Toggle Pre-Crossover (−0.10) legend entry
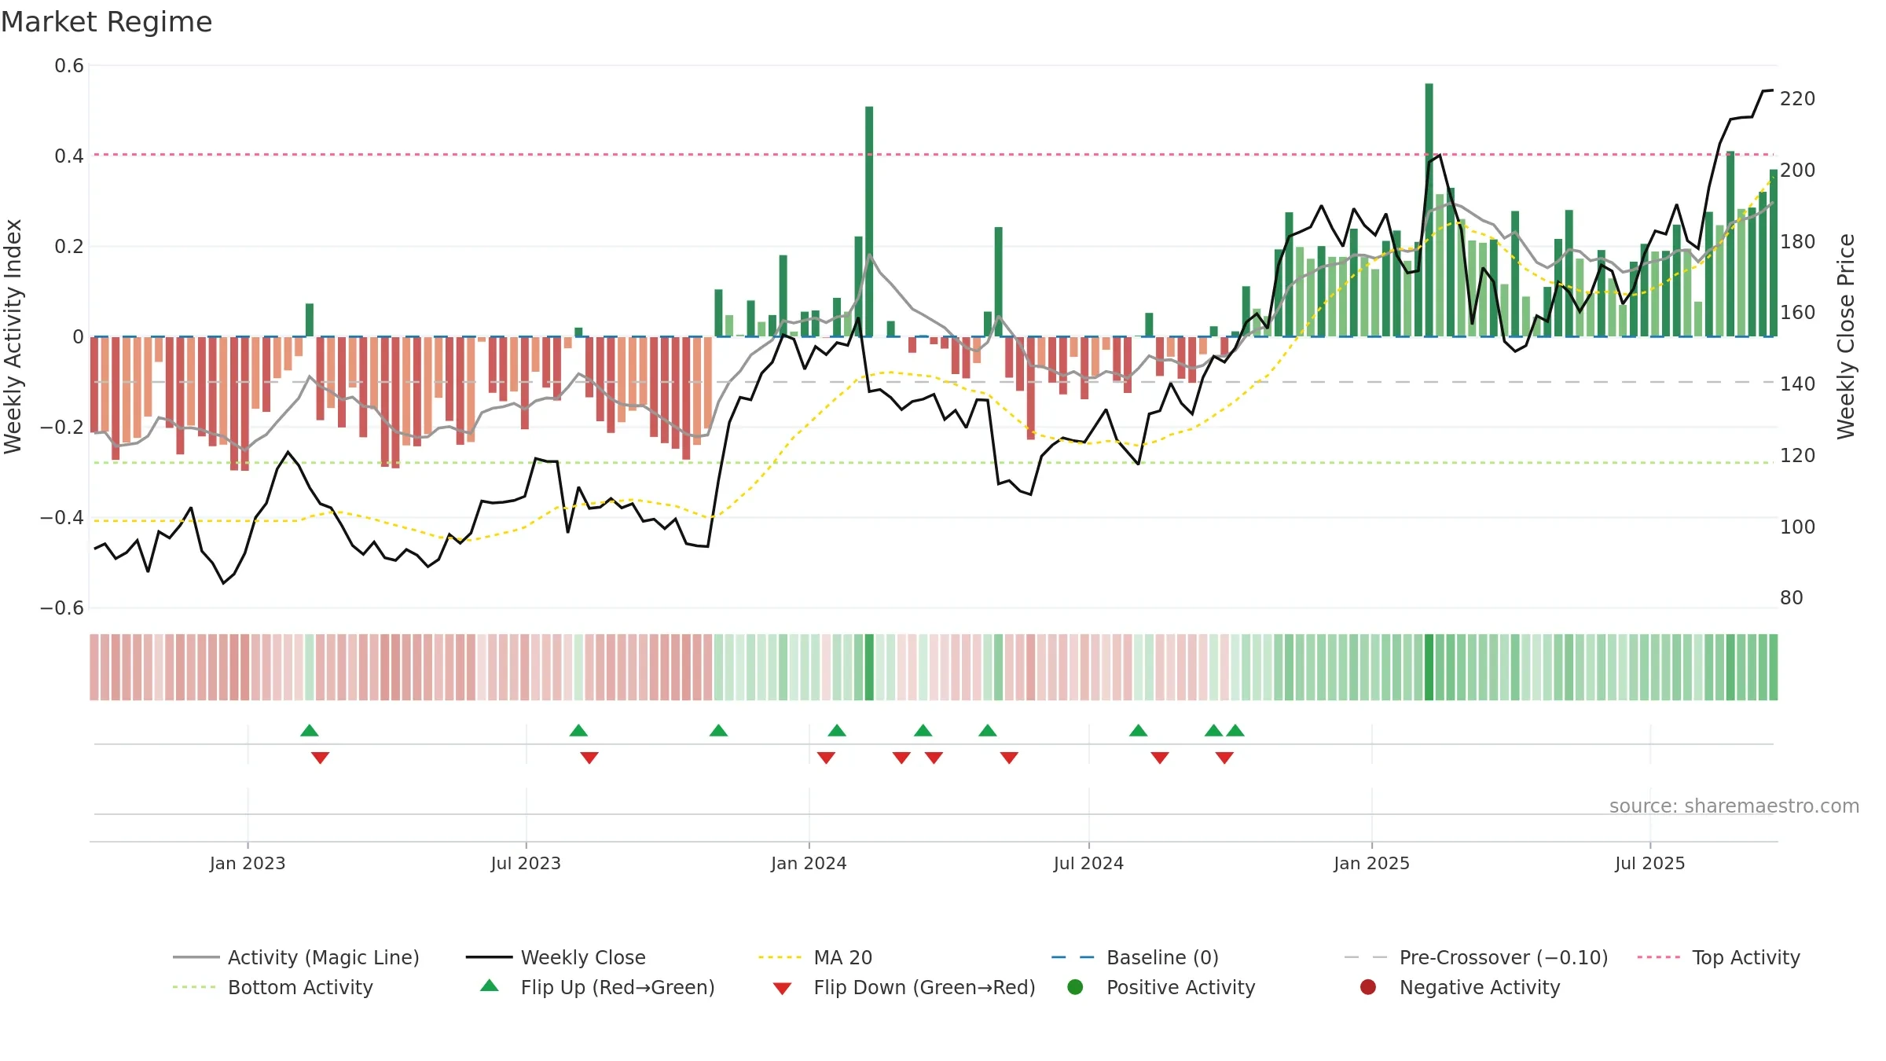 1476,957
